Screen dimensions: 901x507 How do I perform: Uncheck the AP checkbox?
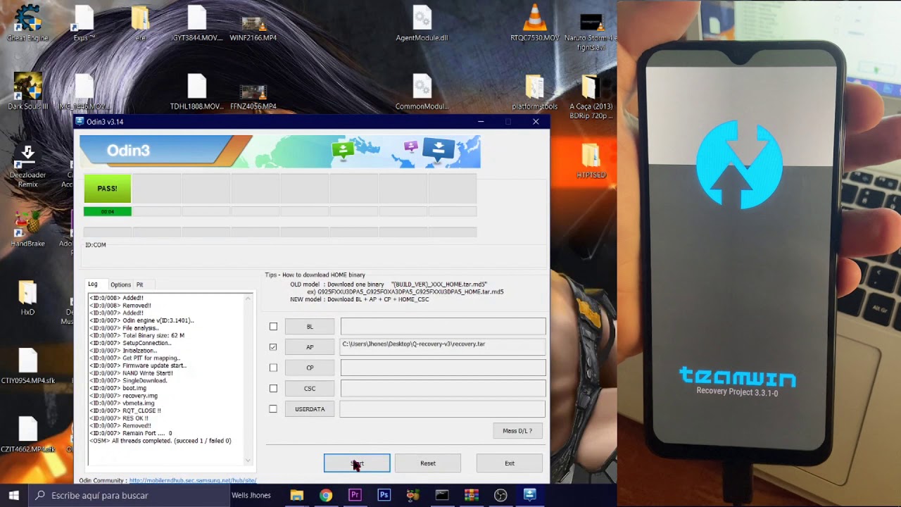point(273,347)
